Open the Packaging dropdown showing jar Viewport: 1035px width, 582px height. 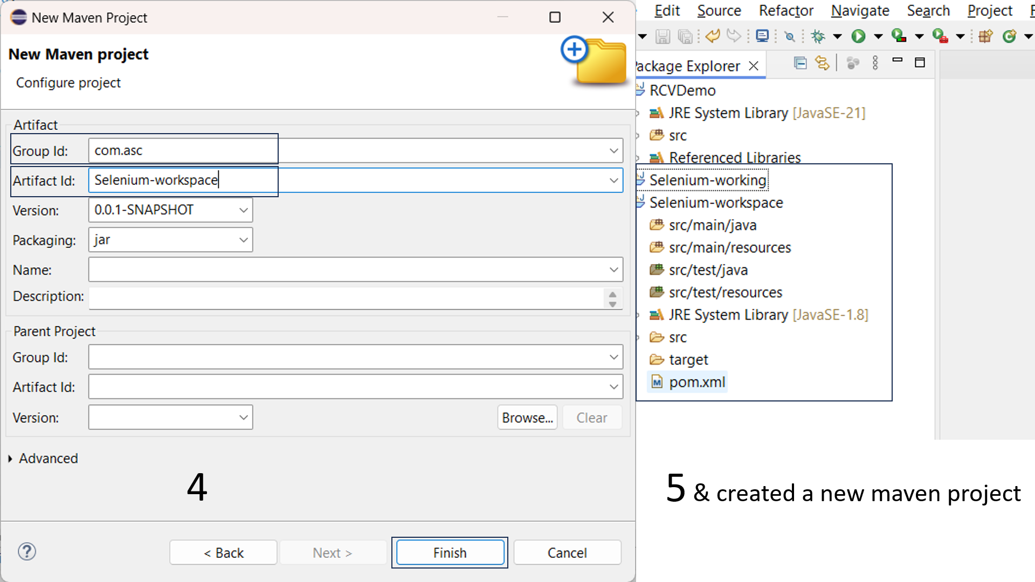(x=244, y=240)
